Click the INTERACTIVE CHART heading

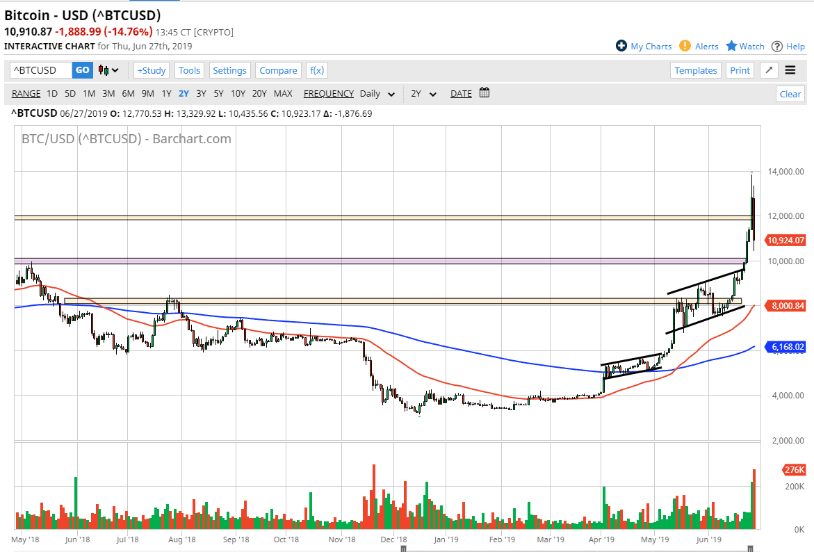(x=49, y=46)
